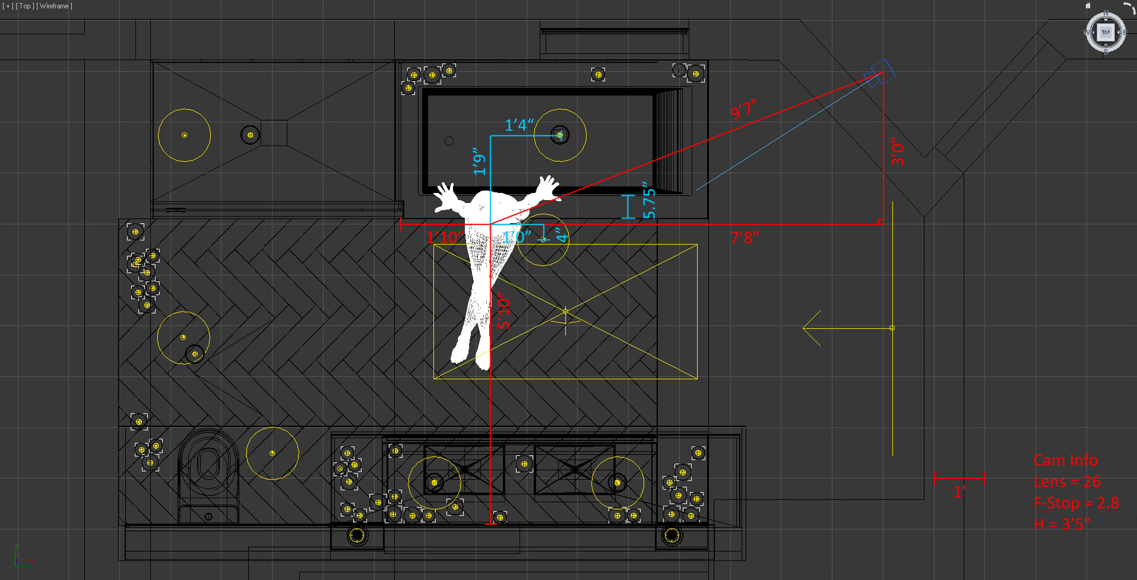
Task: Select the toilet object in the floor plan
Action: pos(208,471)
